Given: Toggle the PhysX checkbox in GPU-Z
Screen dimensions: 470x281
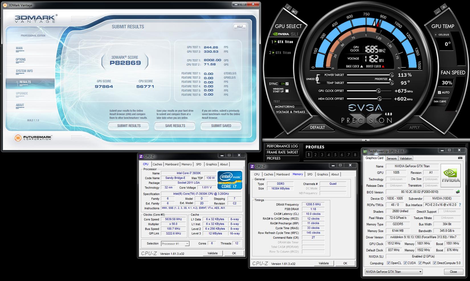Looking at the screenshot, I should 420,263.
